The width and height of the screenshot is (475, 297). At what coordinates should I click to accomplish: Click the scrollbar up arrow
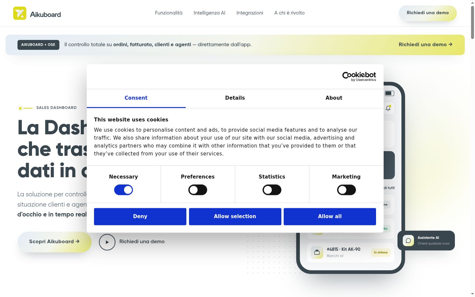pyautogui.click(x=472, y=3)
